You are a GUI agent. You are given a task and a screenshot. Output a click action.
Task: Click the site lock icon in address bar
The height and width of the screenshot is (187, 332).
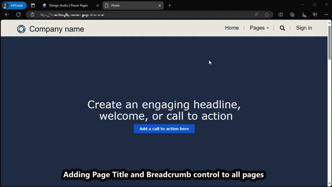coord(32,15)
